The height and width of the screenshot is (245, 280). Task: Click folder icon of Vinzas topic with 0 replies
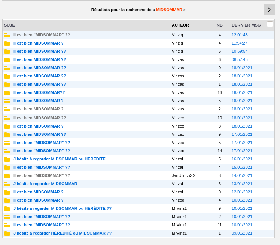point(7,68)
